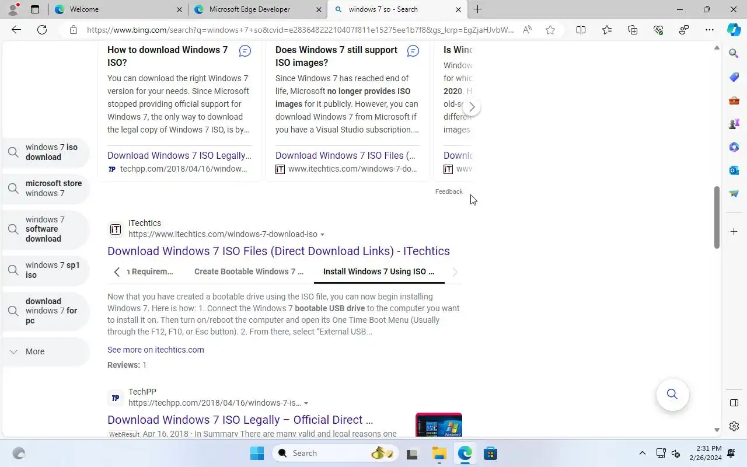Open Download Windows 7 ISO Legally TechPP result
This screenshot has height=467, width=747.
pos(240,420)
